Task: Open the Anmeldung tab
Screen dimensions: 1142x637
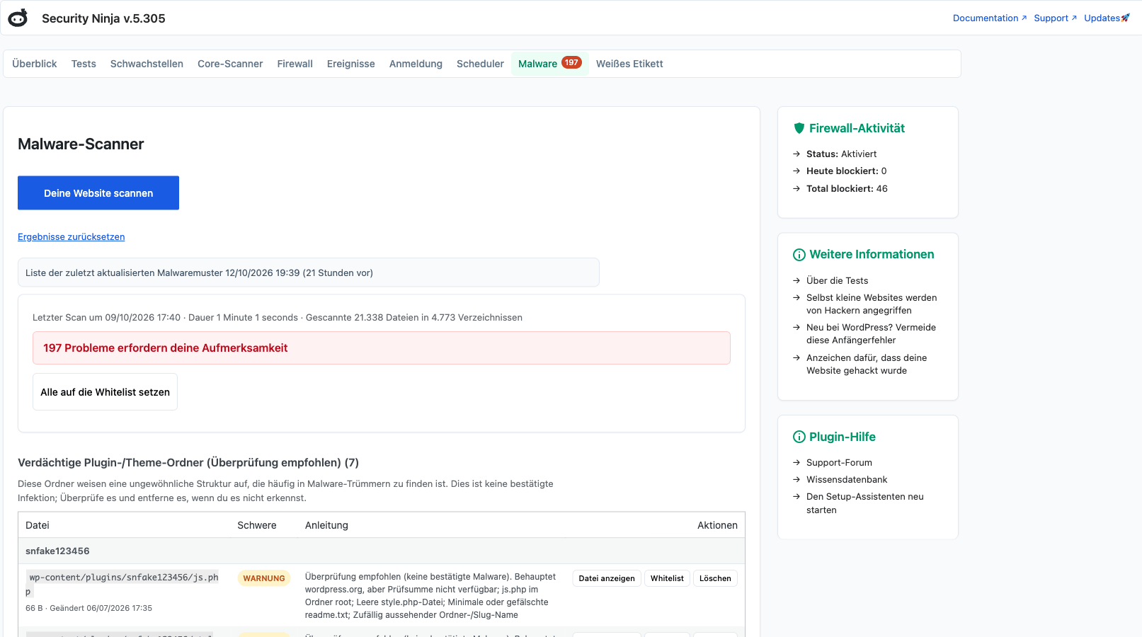Action: tap(416, 64)
